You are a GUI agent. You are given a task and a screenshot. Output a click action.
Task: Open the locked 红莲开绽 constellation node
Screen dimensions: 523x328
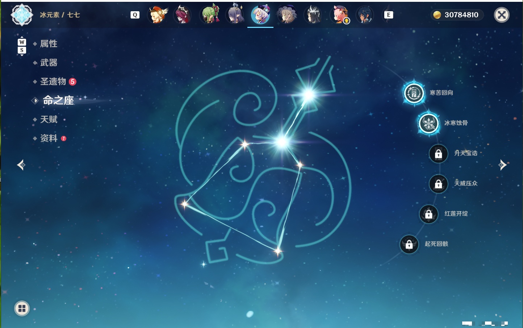429,214
